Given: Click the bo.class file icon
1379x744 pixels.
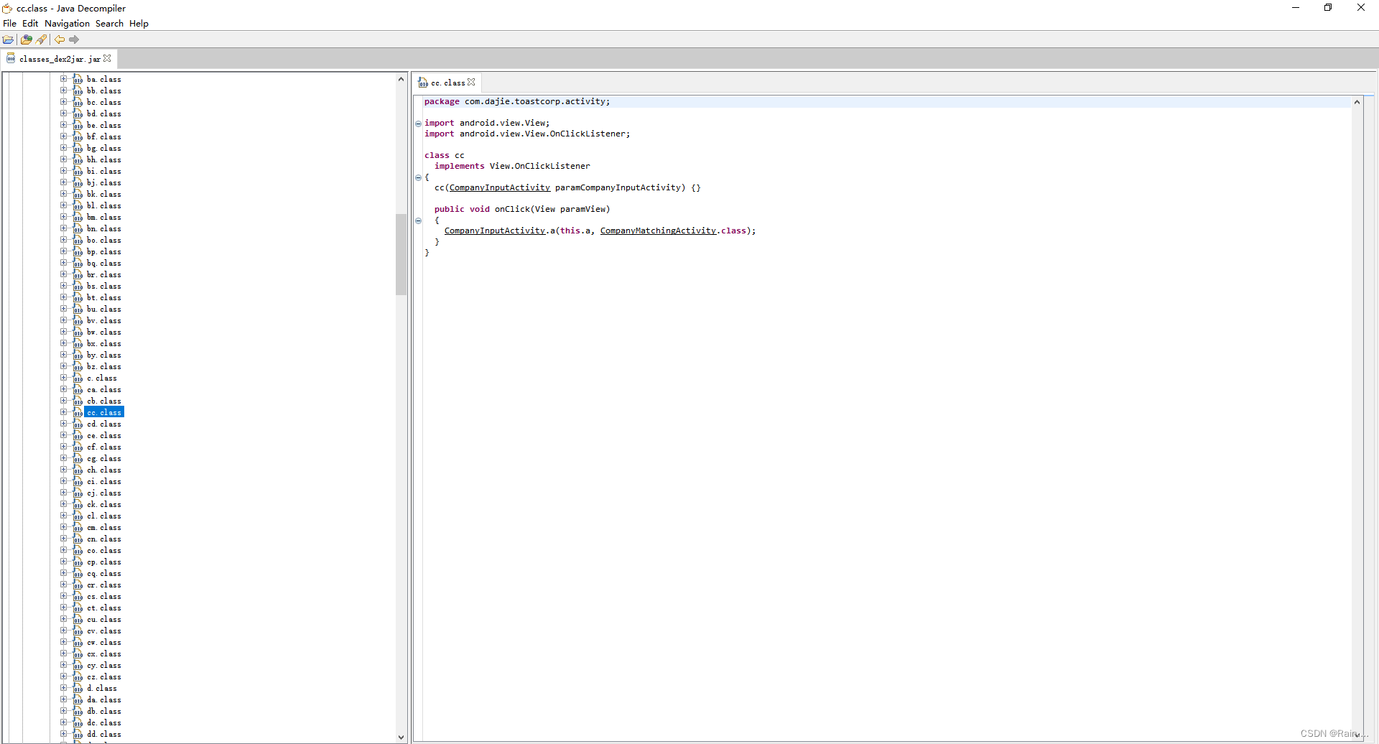Looking at the screenshot, I should [x=78, y=240].
